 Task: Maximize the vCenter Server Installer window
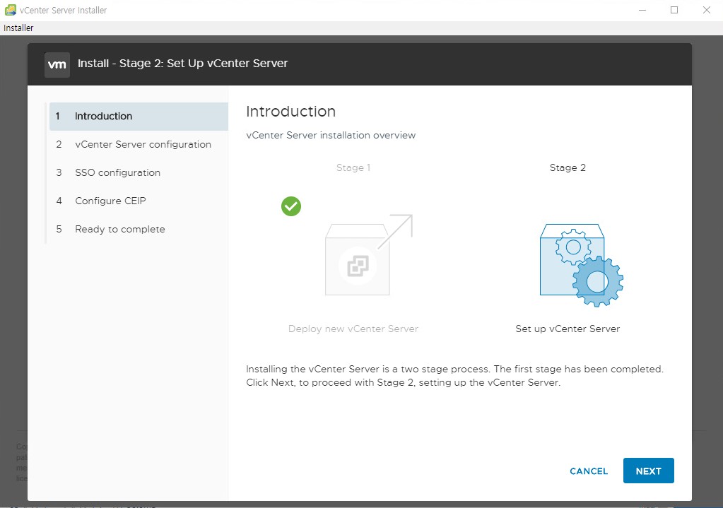(x=674, y=10)
